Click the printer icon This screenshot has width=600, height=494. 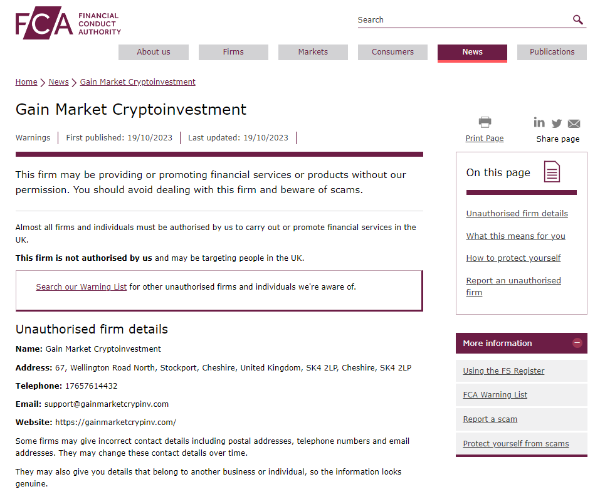[x=485, y=122]
